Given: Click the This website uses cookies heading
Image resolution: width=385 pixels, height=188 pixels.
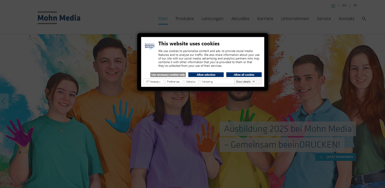Looking at the screenshot, I should (x=189, y=43).
